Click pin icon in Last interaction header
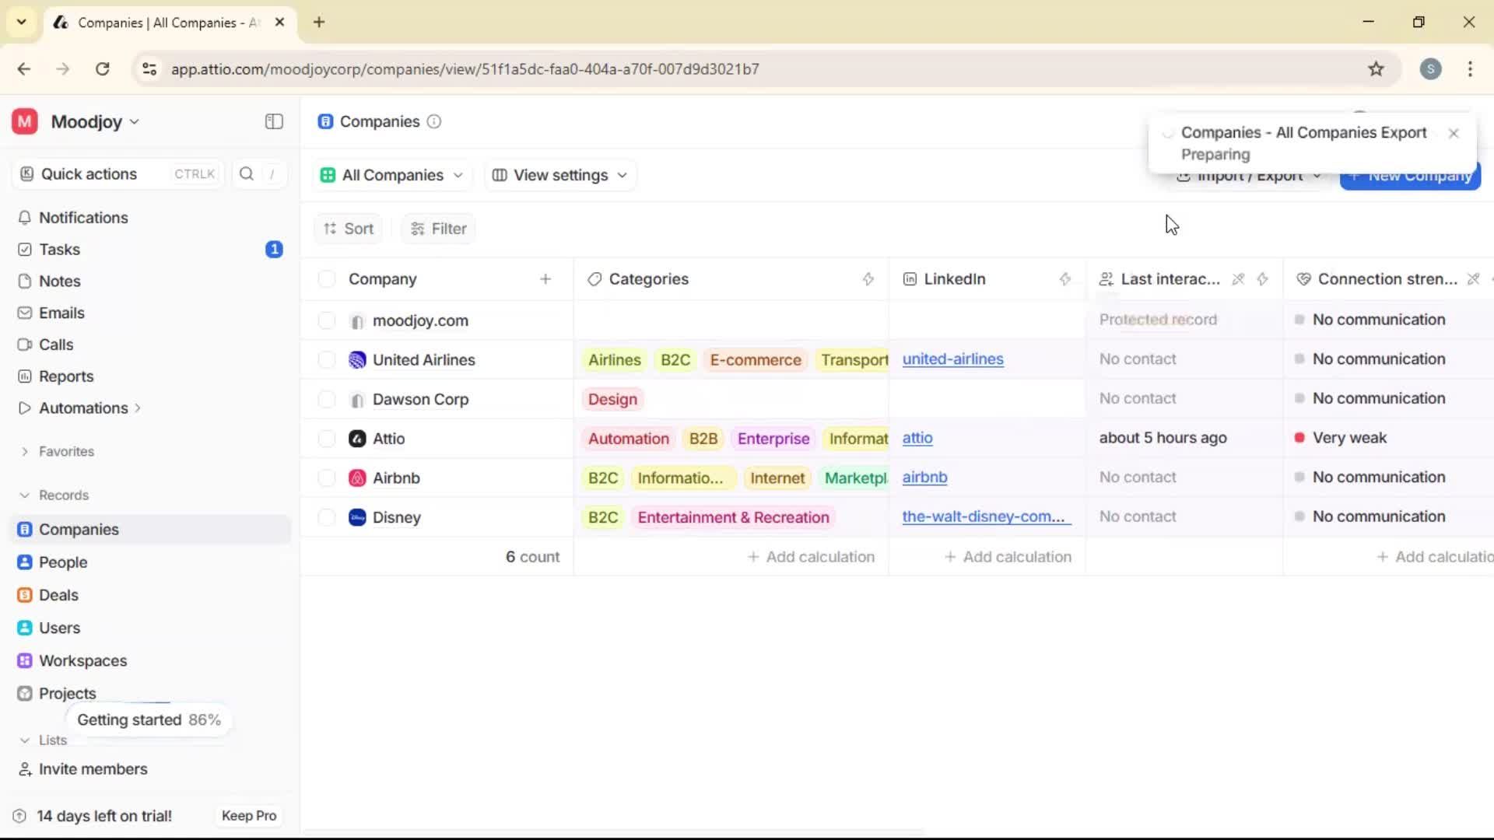The image size is (1494, 840). [x=1239, y=278]
